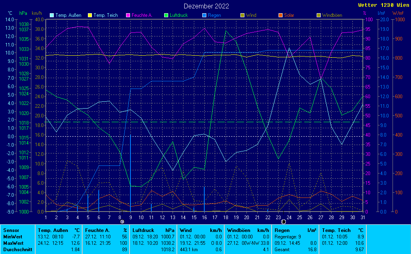Click the cyan Temp. Außen legend swatch

click(52, 16)
